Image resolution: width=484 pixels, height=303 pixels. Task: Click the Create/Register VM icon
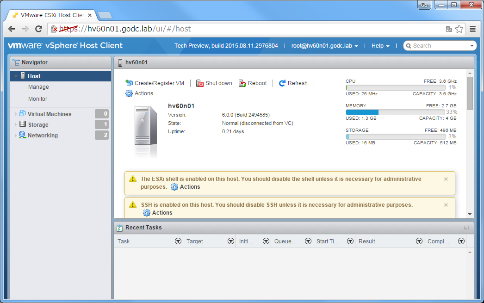coord(129,83)
